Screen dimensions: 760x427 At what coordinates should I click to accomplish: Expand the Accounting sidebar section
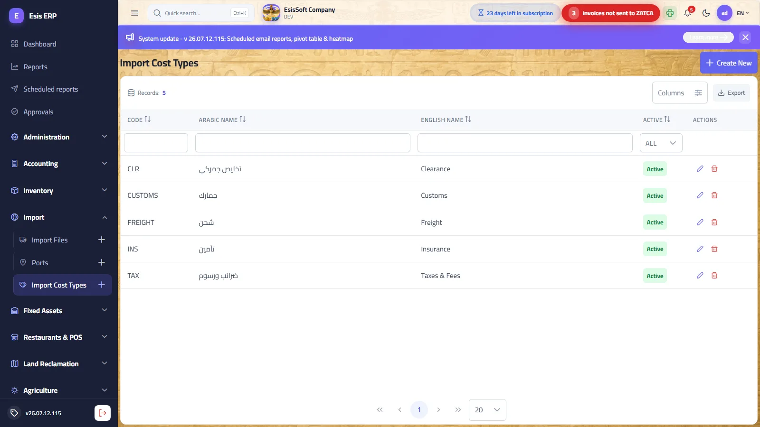click(59, 164)
